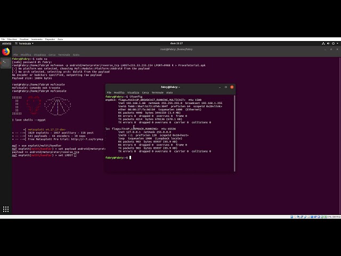The width and height of the screenshot is (341, 256).
Task: Close the fabry@Fabry terminal window
Action: coord(232,87)
